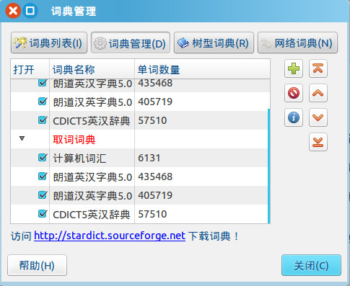Select CDICT5英汉辞典 name above 取词词典 heading
This screenshot has height=286, width=350.
92,121
